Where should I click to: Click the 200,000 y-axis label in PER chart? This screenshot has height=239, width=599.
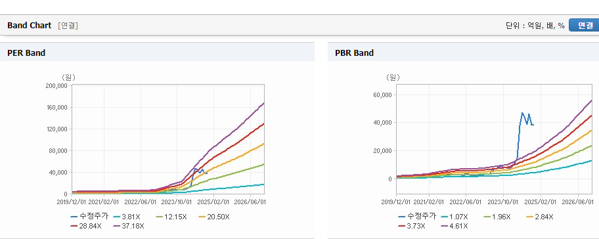(x=56, y=86)
